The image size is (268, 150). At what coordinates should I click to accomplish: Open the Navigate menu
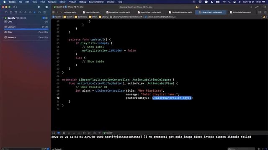pyautogui.click(x=52, y=2)
